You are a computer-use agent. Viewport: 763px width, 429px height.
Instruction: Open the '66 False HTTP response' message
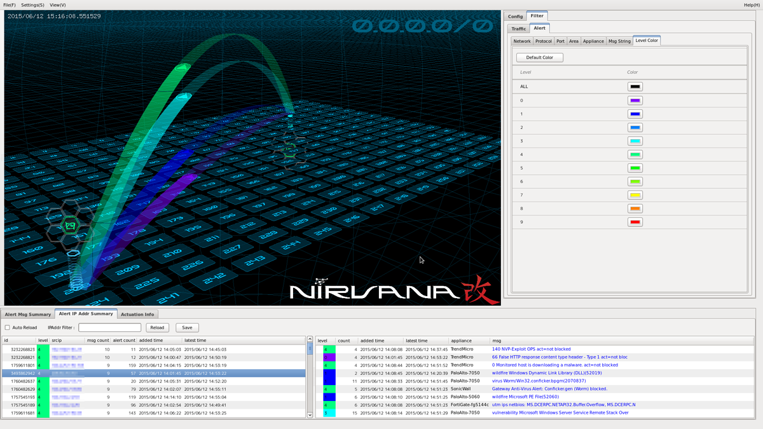point(560,357)
